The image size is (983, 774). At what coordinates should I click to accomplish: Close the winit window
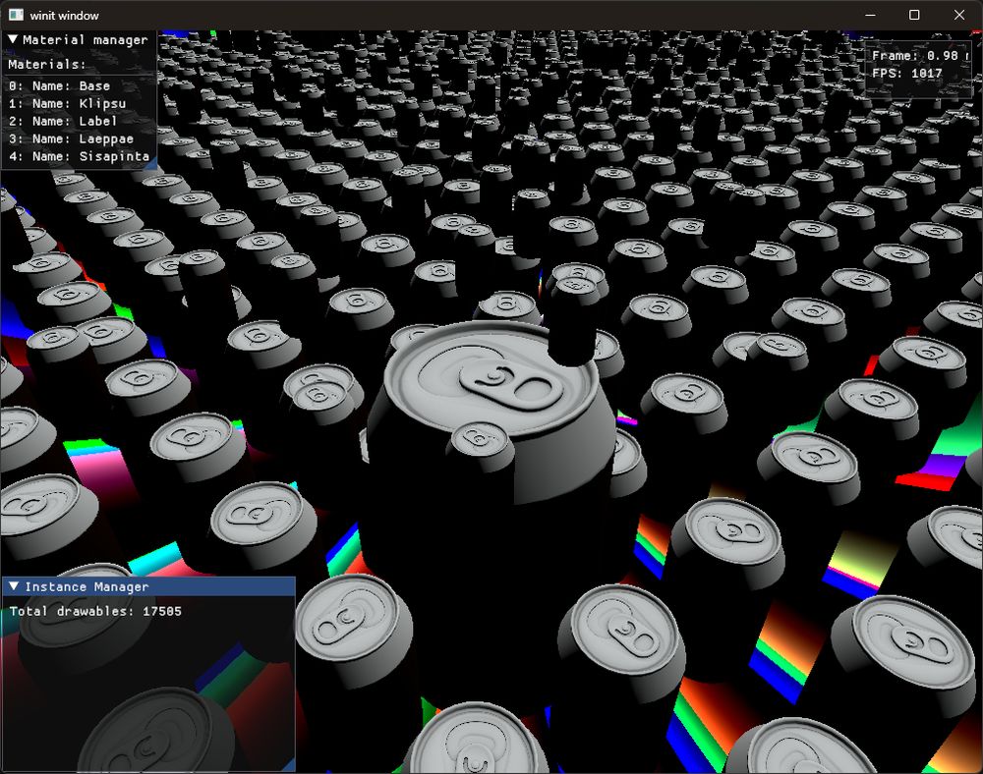tap(959, 15)
